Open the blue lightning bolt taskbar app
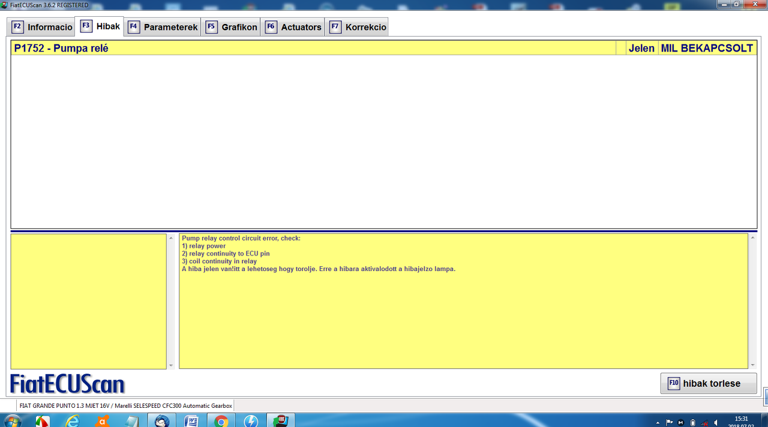The height and width of the screenshot is (427, 768). (x=251, y=421)
